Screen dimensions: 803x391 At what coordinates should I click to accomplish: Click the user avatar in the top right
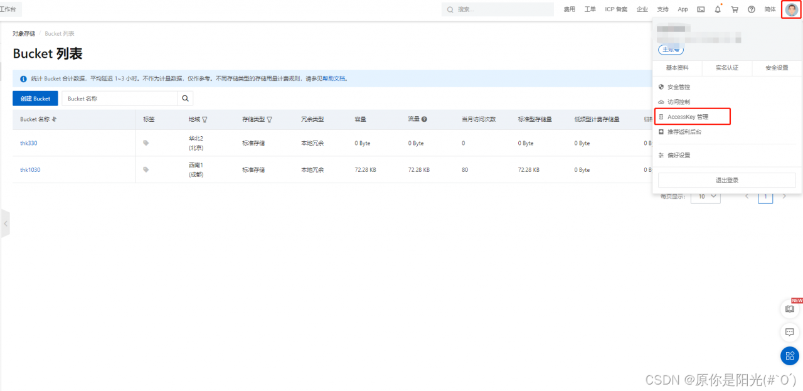[790, 9]
